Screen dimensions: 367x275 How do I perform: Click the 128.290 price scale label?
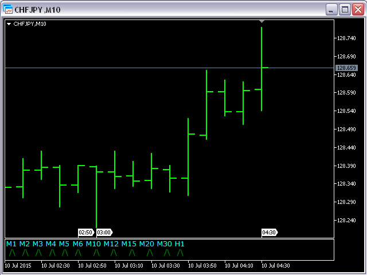pos(346,202)
